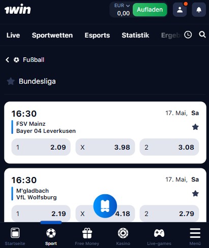Open the clock history icon
Screen dimensions: 209x248
click(x=188, y=34)
